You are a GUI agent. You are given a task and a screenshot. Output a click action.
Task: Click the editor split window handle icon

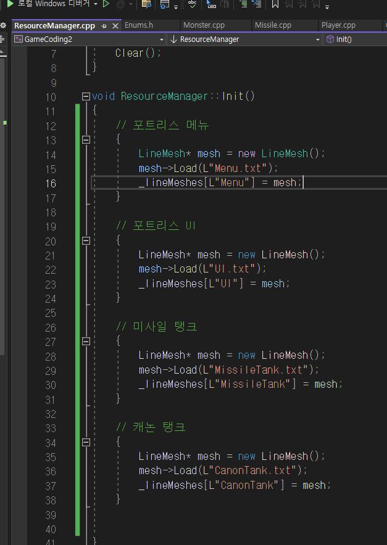click(x=3, y=39)
